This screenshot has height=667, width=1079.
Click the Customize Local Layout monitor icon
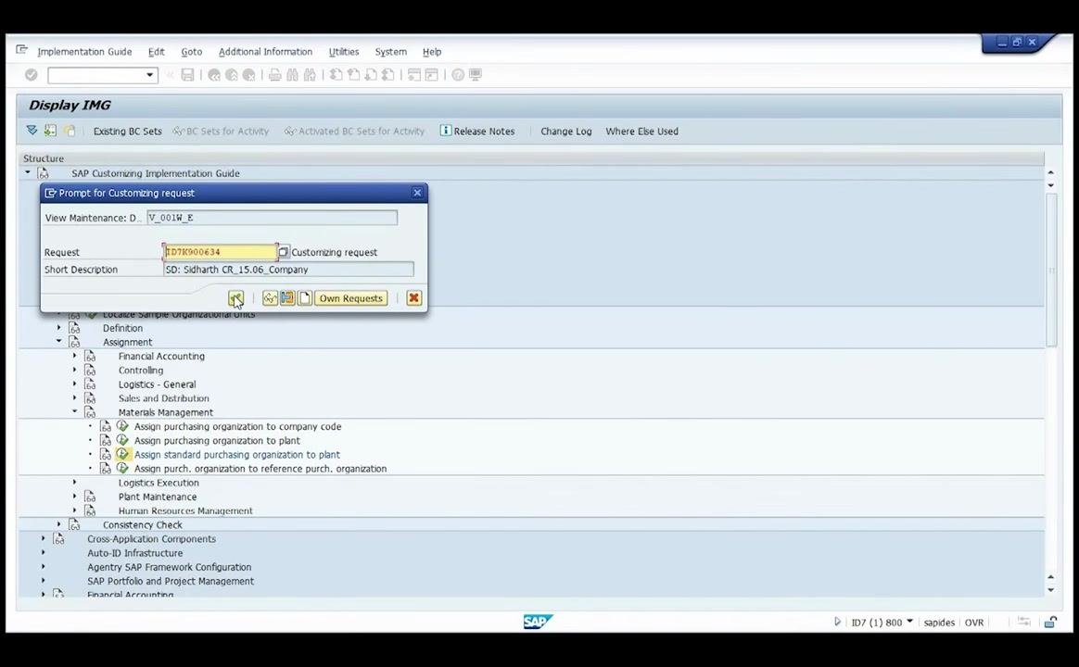point(476,75)
